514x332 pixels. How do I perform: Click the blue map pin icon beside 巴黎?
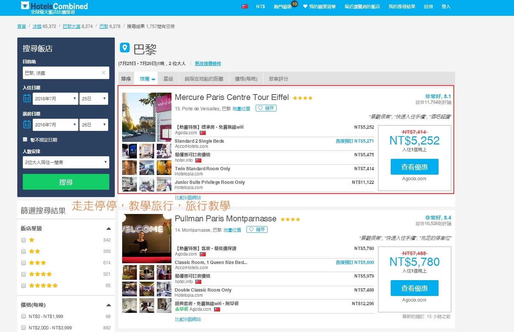(x=125, y=48)
